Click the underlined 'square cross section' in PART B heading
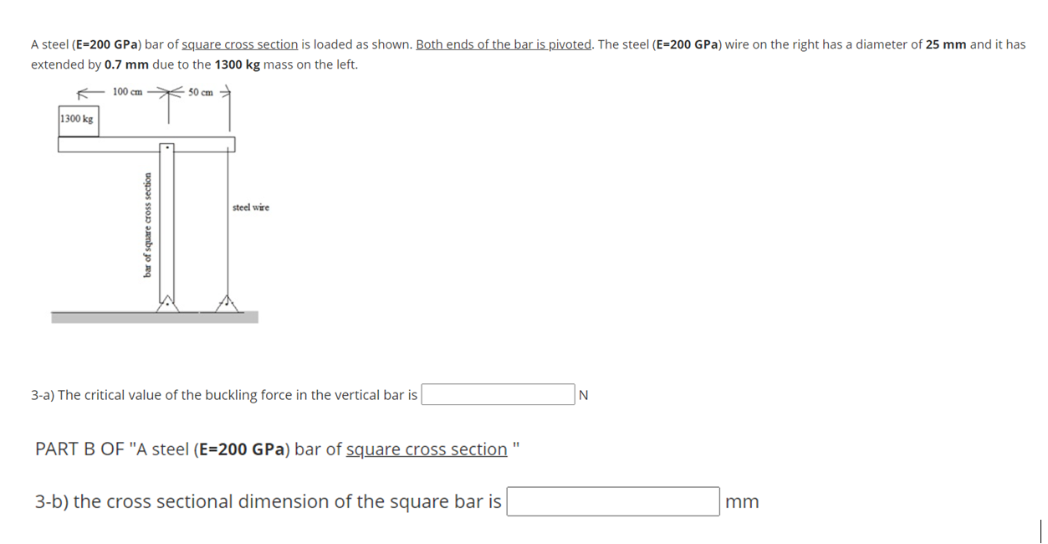 coord(427,449)
